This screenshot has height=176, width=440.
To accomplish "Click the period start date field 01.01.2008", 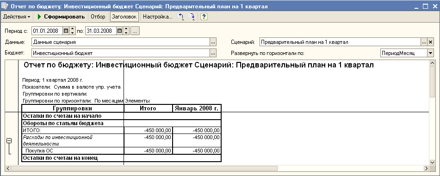I will (47, 31).
